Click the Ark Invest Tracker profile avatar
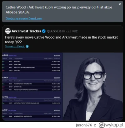This screenshot has width=125, height=128. coord(8,31)
